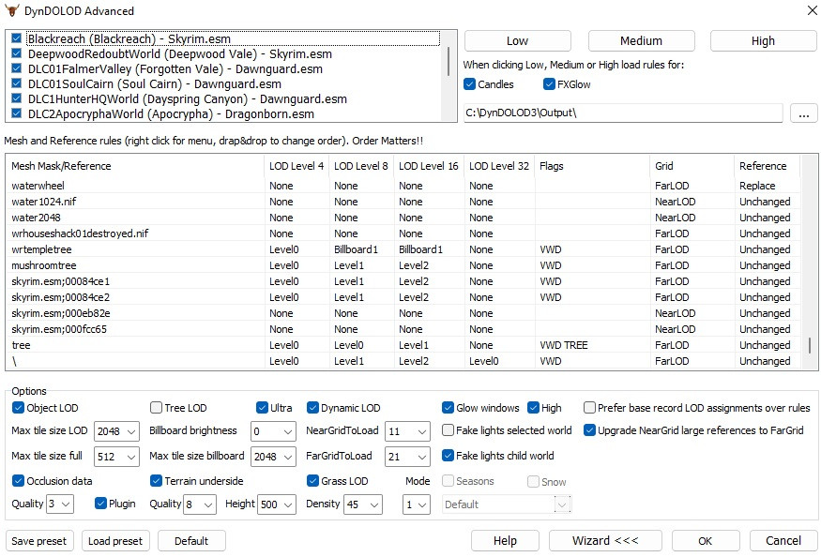
Task: Switch back with Wizard <<< button
Action: pyautogui.click(x=605, y=541)
